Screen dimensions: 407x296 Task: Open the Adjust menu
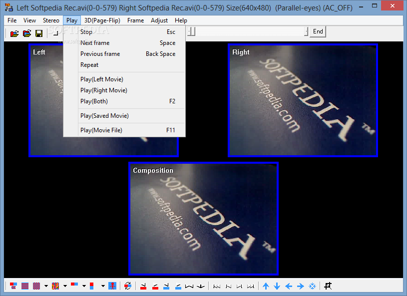tap(159, 20)
